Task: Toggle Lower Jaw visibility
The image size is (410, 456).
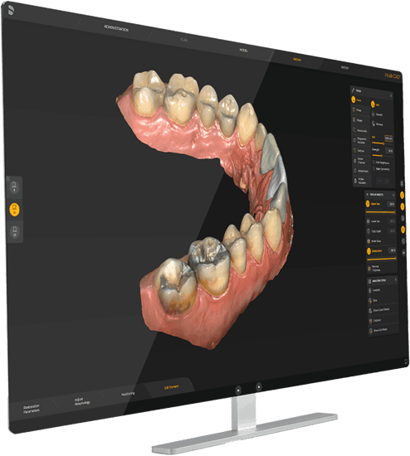Action: click(x=374, y=221)
